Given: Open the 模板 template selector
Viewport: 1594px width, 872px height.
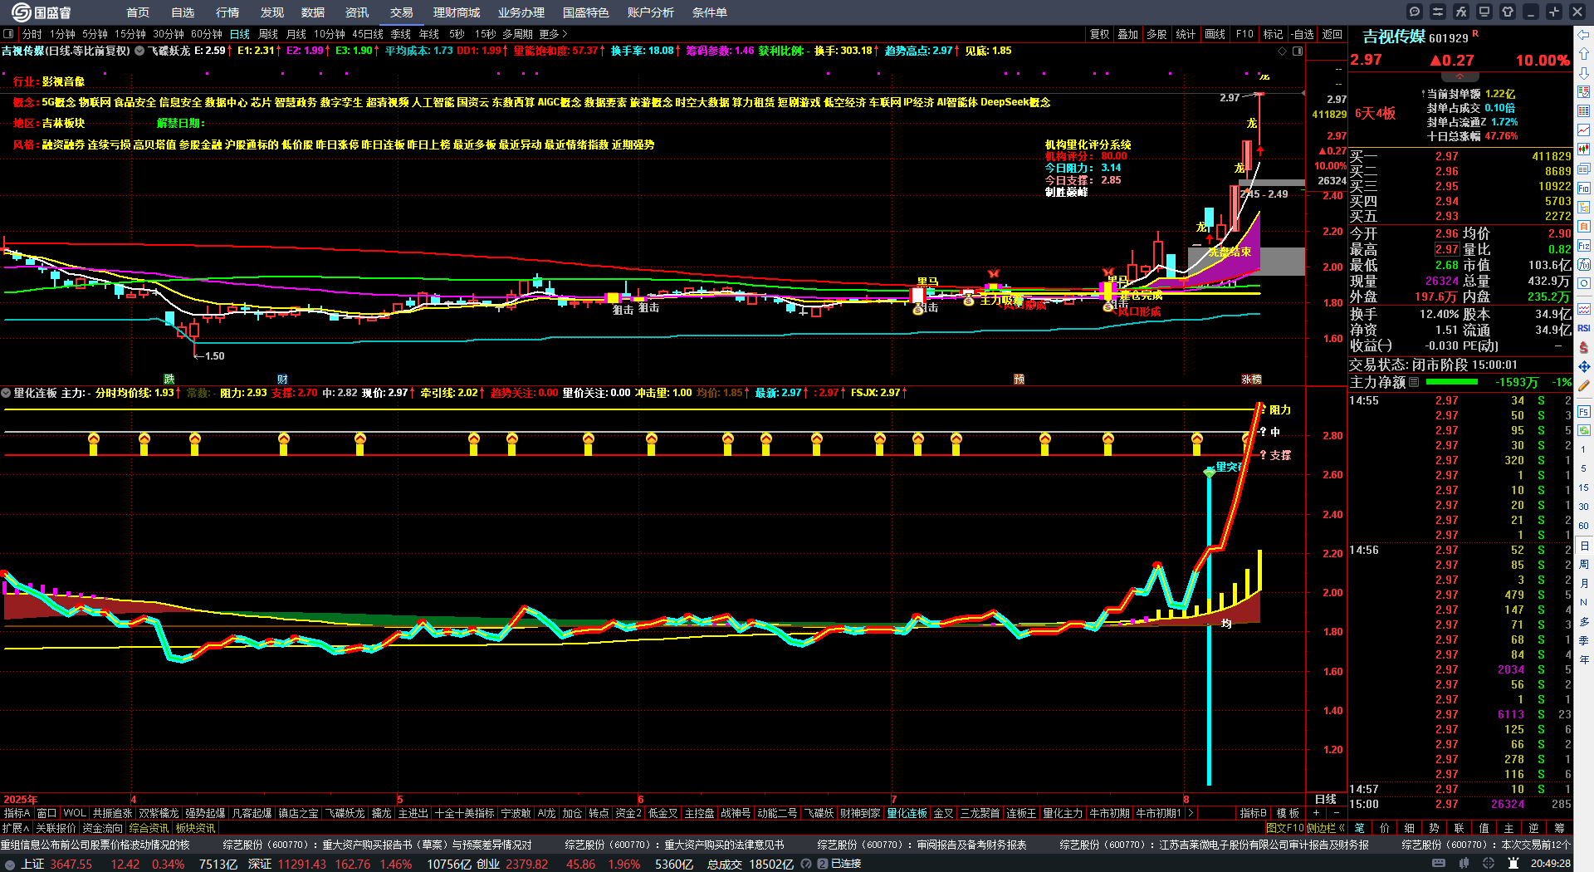Looking at the screenshot, I should tap(1288, 813).
